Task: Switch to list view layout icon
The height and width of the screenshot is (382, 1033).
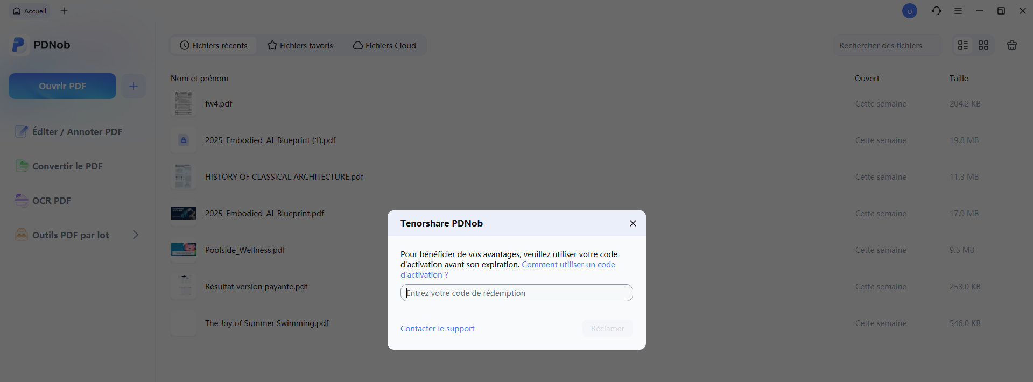Action: [963, 45]
